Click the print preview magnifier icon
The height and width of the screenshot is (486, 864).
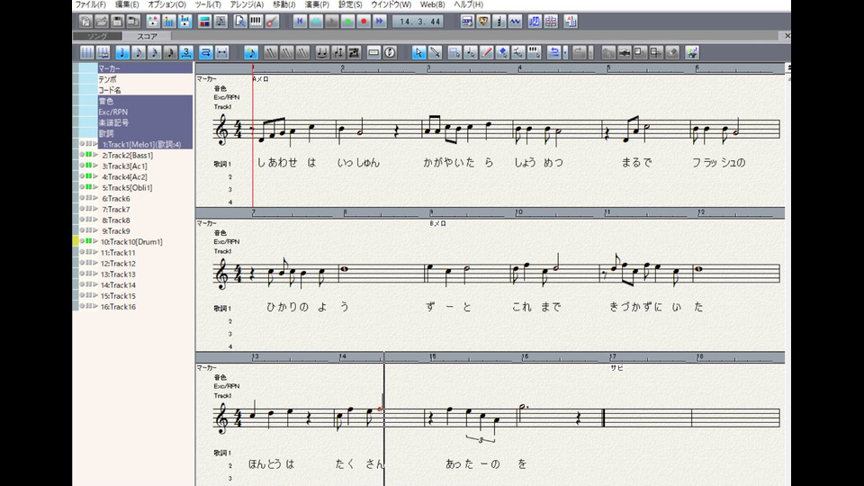coord(240,22)
